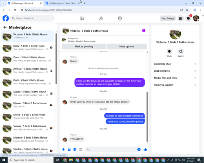Open Task View on the taskbar
Image resolution: width=204 pixels, height=163 pixels.
pos(58,160)
